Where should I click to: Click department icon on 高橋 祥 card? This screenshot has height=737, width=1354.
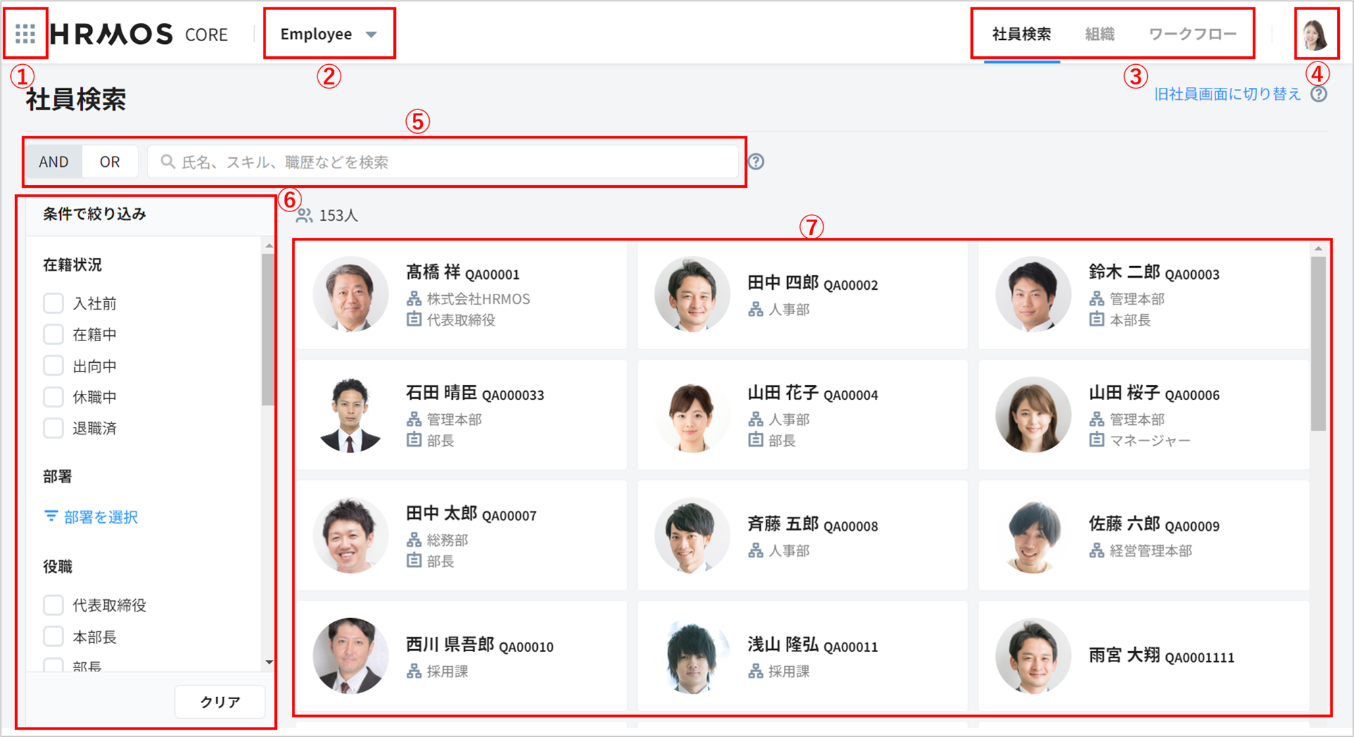(x=413, y=299)
